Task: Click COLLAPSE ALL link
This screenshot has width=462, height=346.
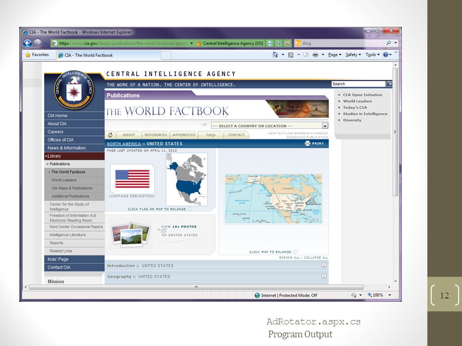Action: (x=316, y=258)
